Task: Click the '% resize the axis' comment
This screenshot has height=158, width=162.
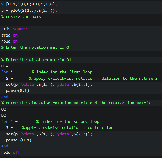Action: [21, 17]
